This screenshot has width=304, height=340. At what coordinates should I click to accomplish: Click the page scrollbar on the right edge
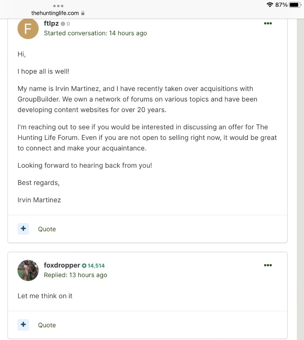pyautogui.click(x=300, y=179)
